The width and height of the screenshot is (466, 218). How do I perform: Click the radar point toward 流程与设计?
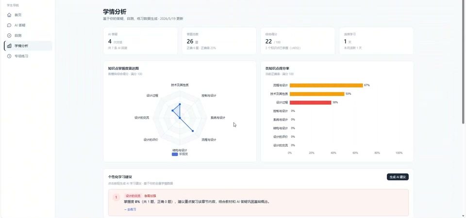(x=193, y=131)
